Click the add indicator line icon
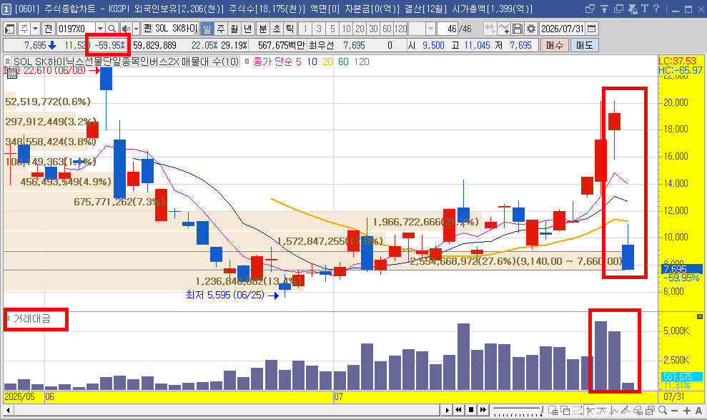707x420 pixels. point(504,29)
